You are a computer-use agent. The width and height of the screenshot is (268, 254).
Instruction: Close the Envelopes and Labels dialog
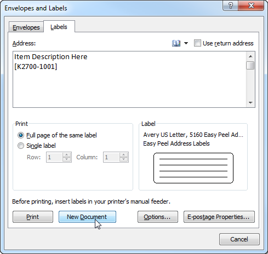pyautogui.click(x=251, y=5)
